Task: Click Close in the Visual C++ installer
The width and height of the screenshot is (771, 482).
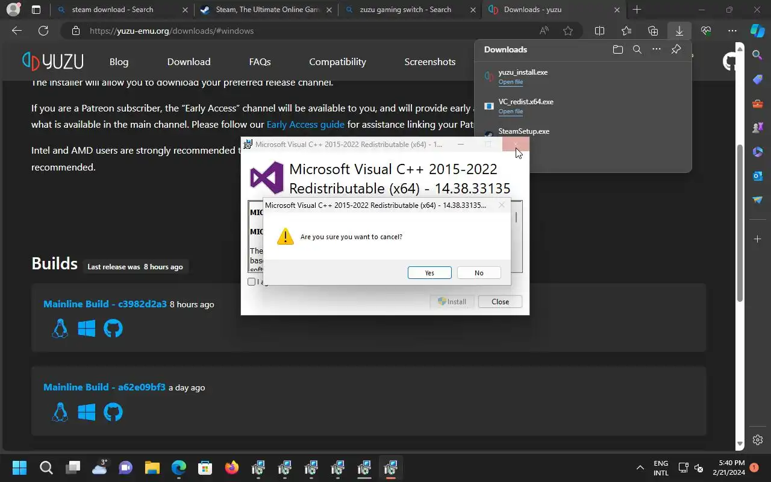Action: 500,301
